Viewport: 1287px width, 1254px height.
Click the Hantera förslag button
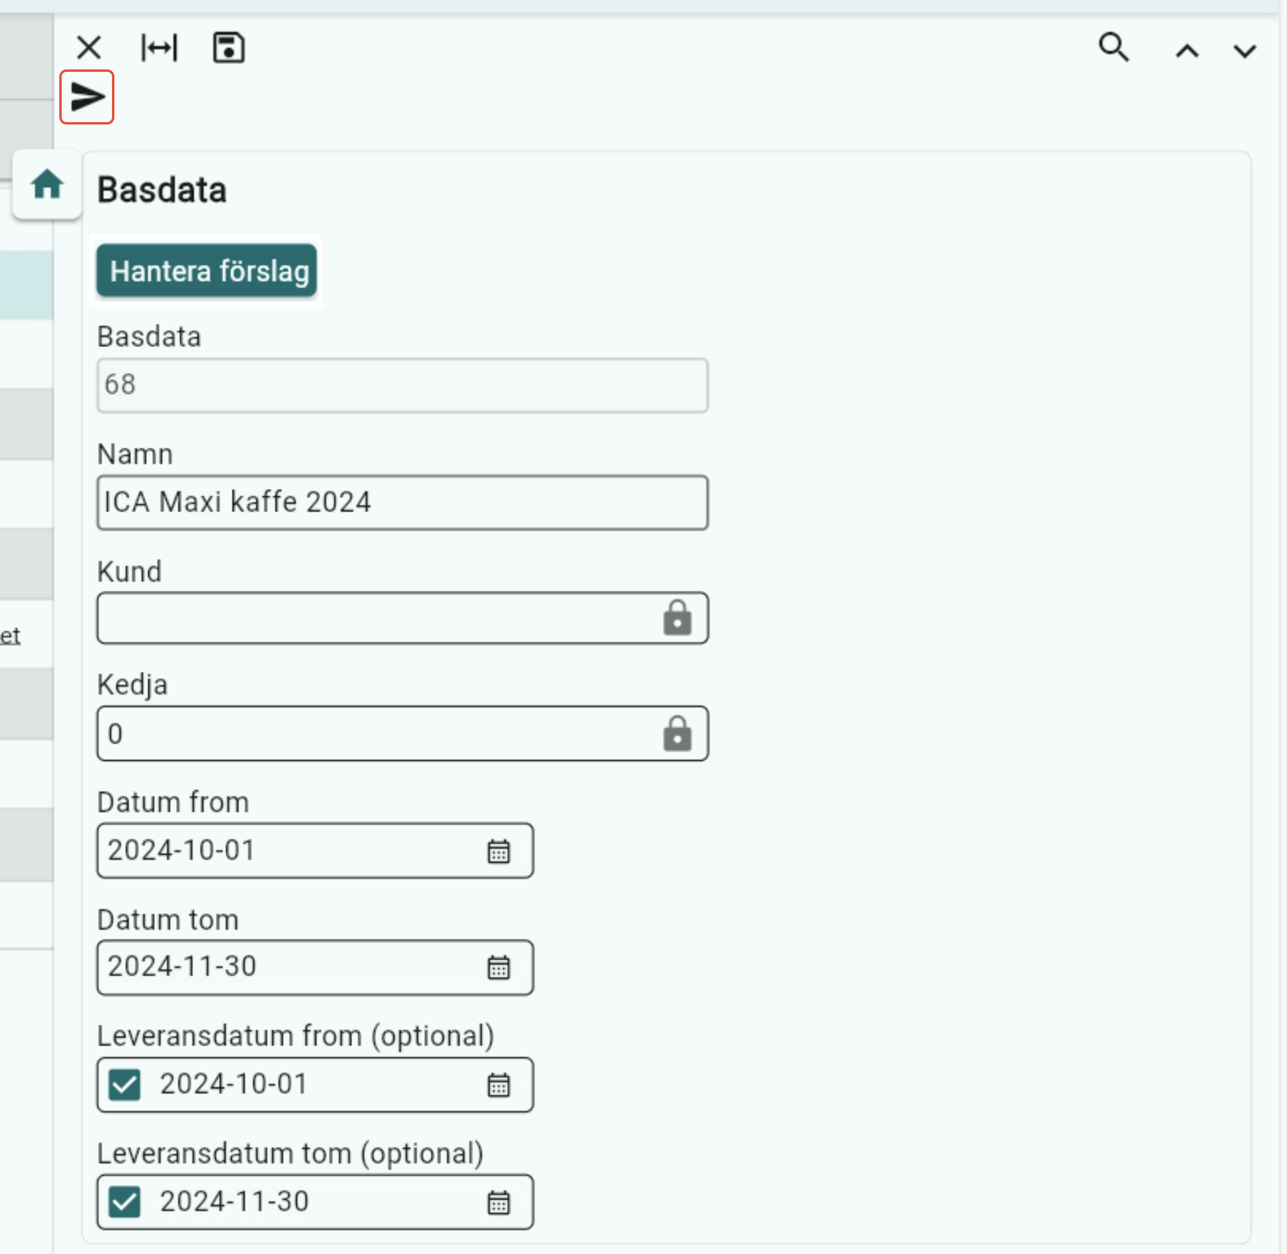(206, 271)
